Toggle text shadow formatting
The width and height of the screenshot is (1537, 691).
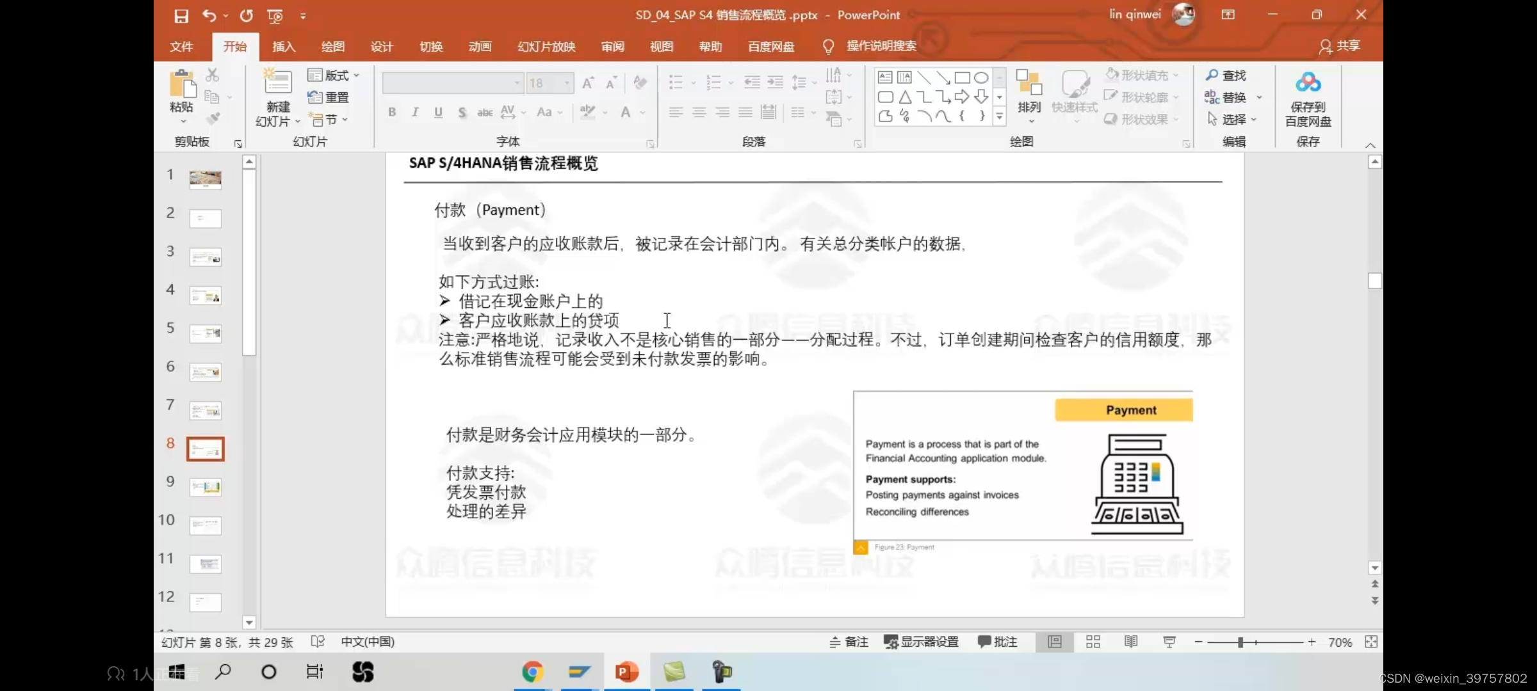(462, 112)
